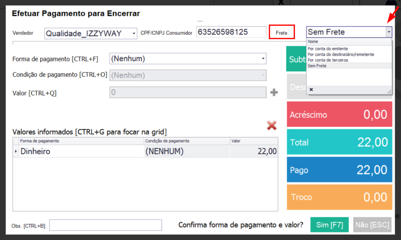The image size is (401, 240).
Task: Click the resize grip of Frete dropdown list
Action: click(389, 91)
